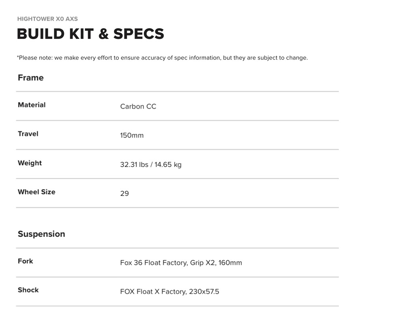Screen dimensions: 415x311
Task: Select the Weight row label
Action: pyautogui.click(x=30, y=163)
